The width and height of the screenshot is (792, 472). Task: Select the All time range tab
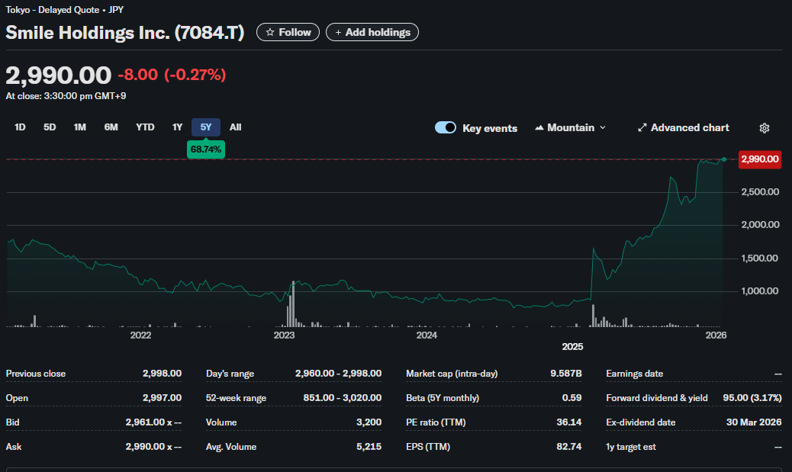coord(235,127)
